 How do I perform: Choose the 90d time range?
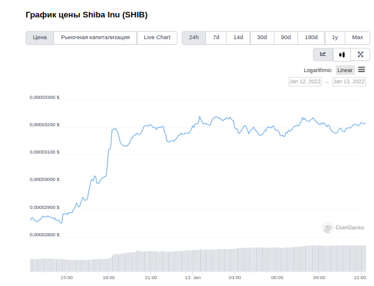286,38
